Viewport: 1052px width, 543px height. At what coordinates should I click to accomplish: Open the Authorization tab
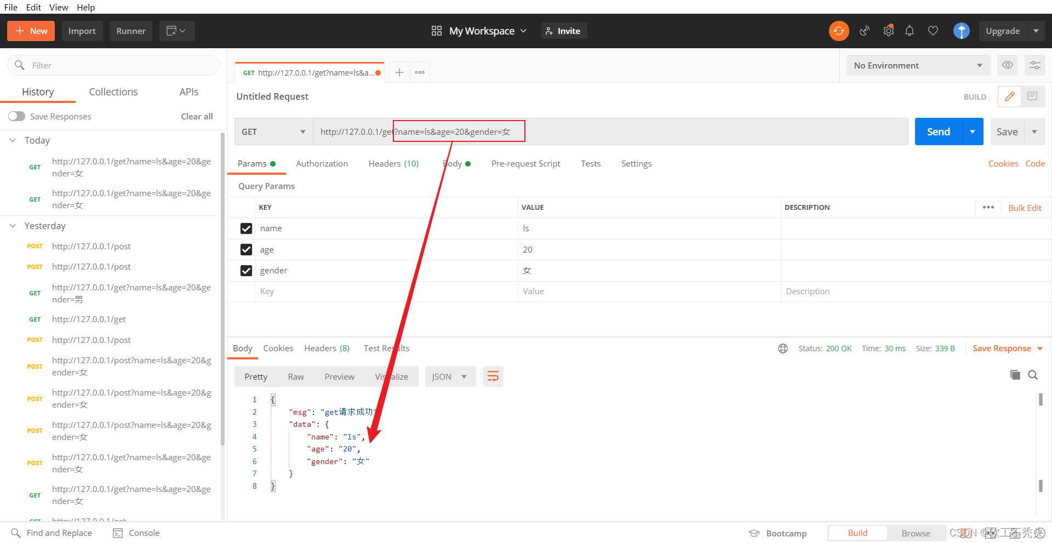pos(322,163)
